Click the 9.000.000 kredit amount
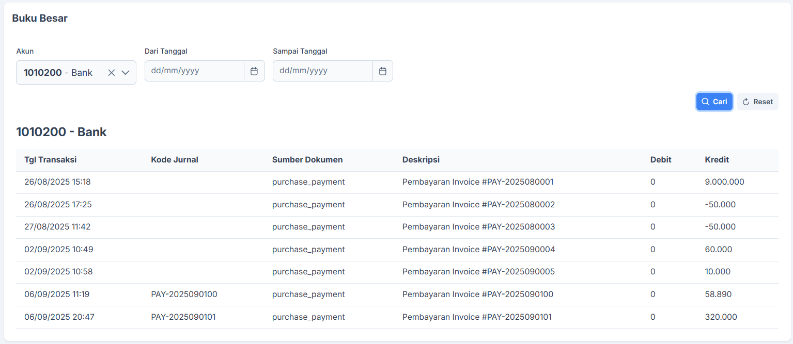The height and width of the screenshot is (344, 793). [x=724, y=182]
